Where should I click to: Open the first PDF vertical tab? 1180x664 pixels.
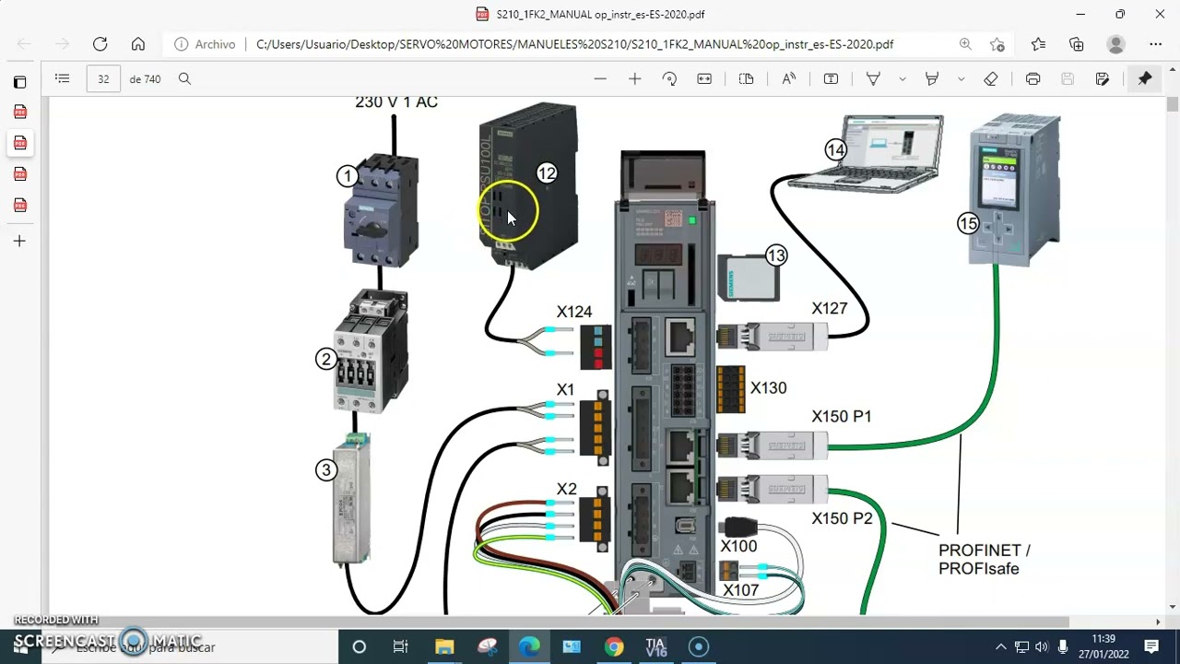click(x=19, y=112)
